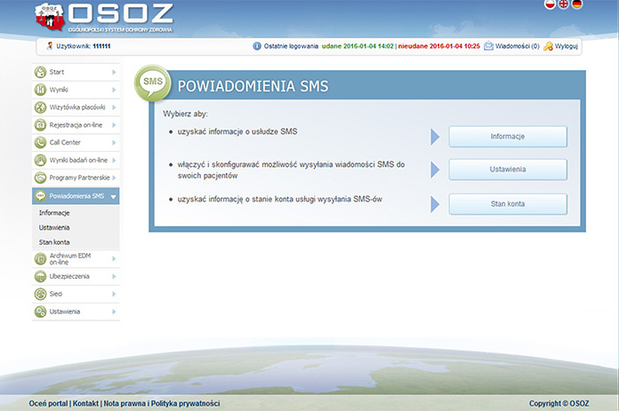Click the Sieci sidebar icon
The image size is (619, 411).
click(x=40, y=294)
